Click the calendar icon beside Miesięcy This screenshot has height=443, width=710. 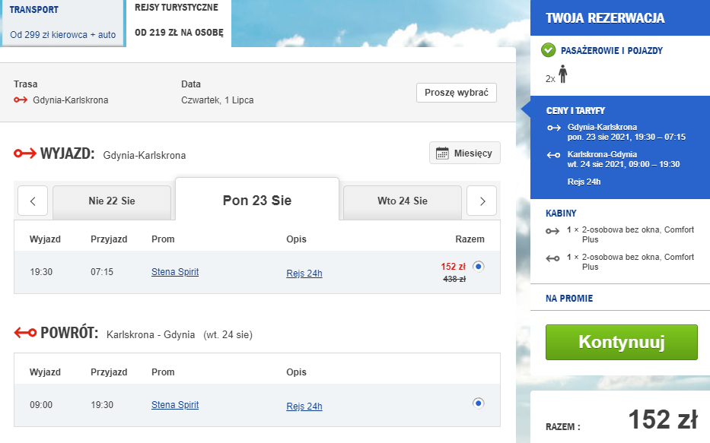[x=442, y=153]
